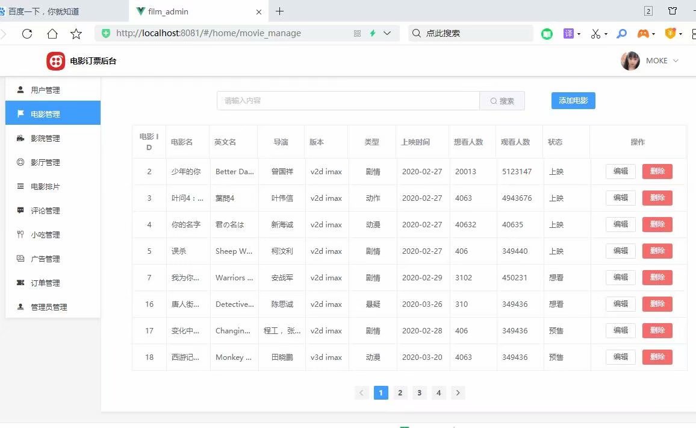This screenshot has height=428, width=696.
Task: Open the translate extension dropdown arrow
Action: pyautogui.click(x=579, y=34)
